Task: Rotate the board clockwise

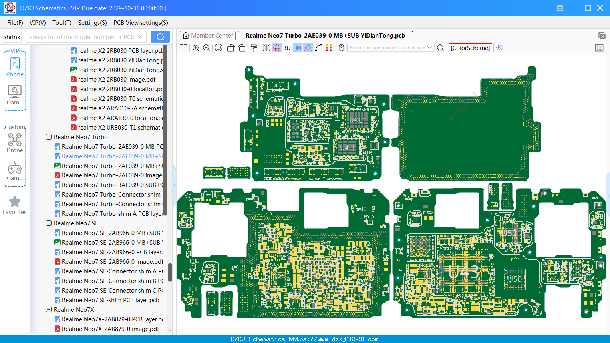Action: [242, 48]
